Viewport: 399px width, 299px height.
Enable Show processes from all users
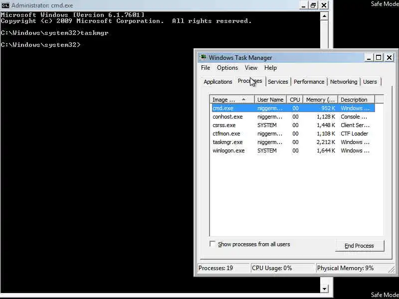212,244
